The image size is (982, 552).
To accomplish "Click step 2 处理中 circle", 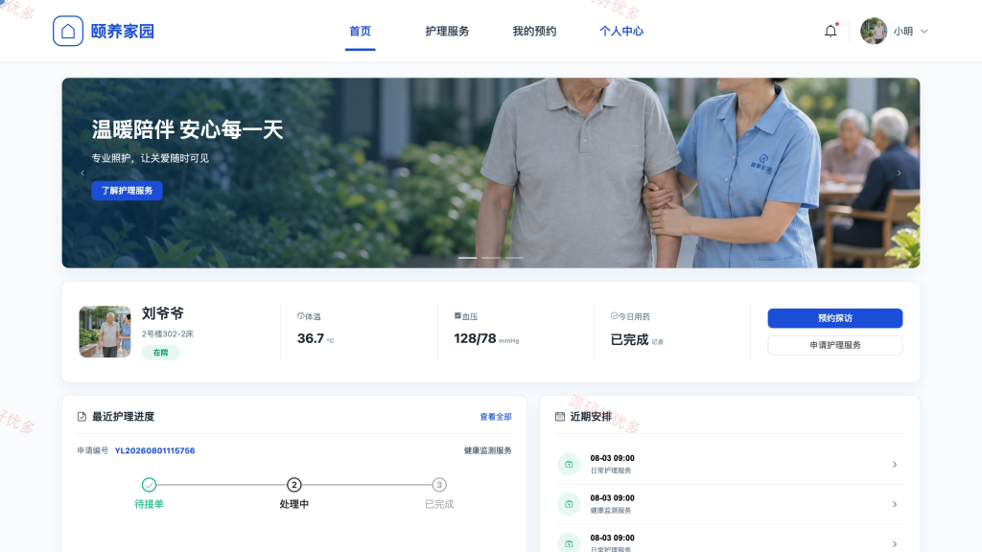I will [x=294, y=484].
